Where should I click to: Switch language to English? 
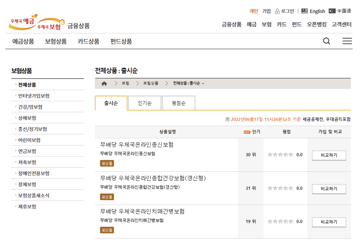317,11
